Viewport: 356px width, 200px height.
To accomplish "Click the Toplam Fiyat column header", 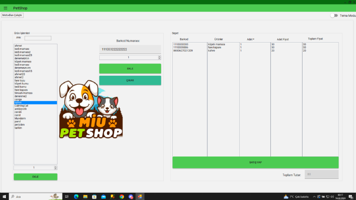I will (315, 39).
